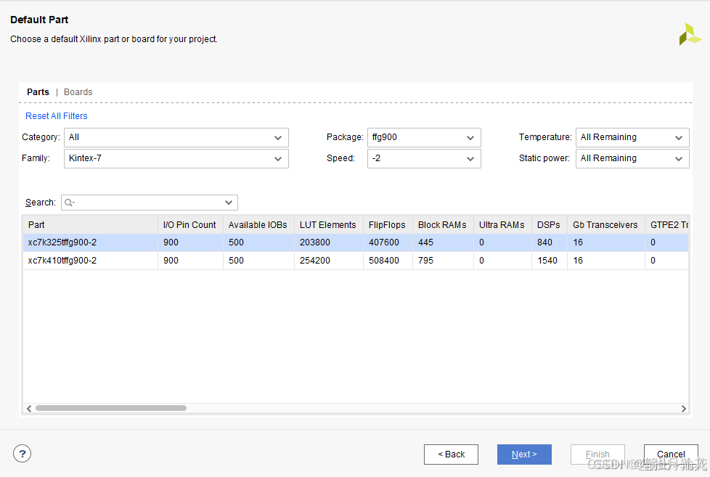Switch to the Boards tab

tap(78, 92)
